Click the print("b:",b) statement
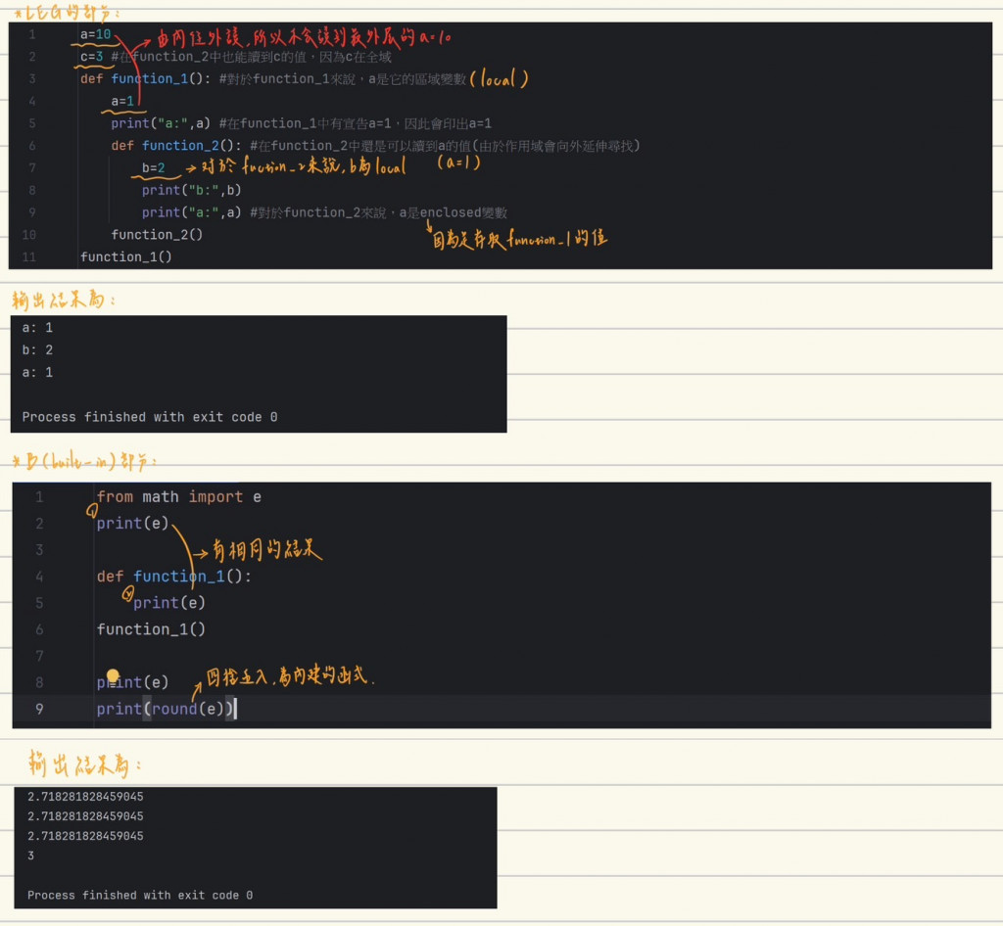Image resolution: width=1003 pixels, height=926 pixels. tap(191, 190)
